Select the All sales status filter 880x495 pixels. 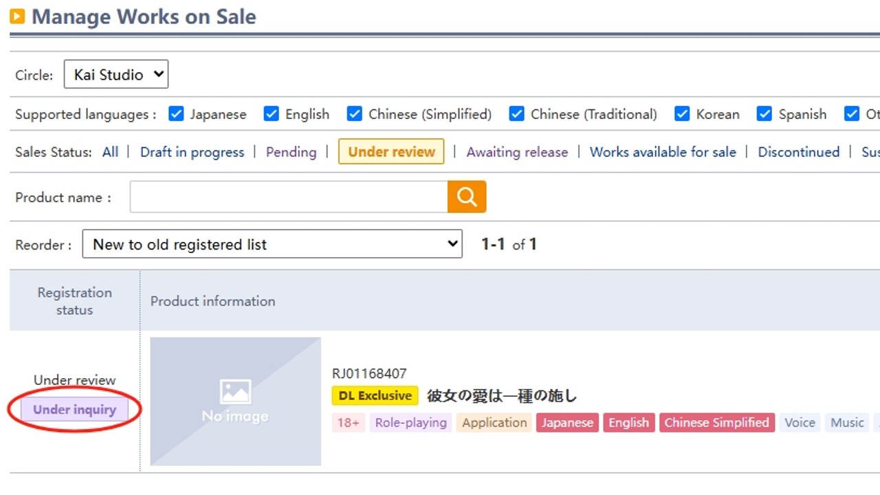click(x=110, y=152)
